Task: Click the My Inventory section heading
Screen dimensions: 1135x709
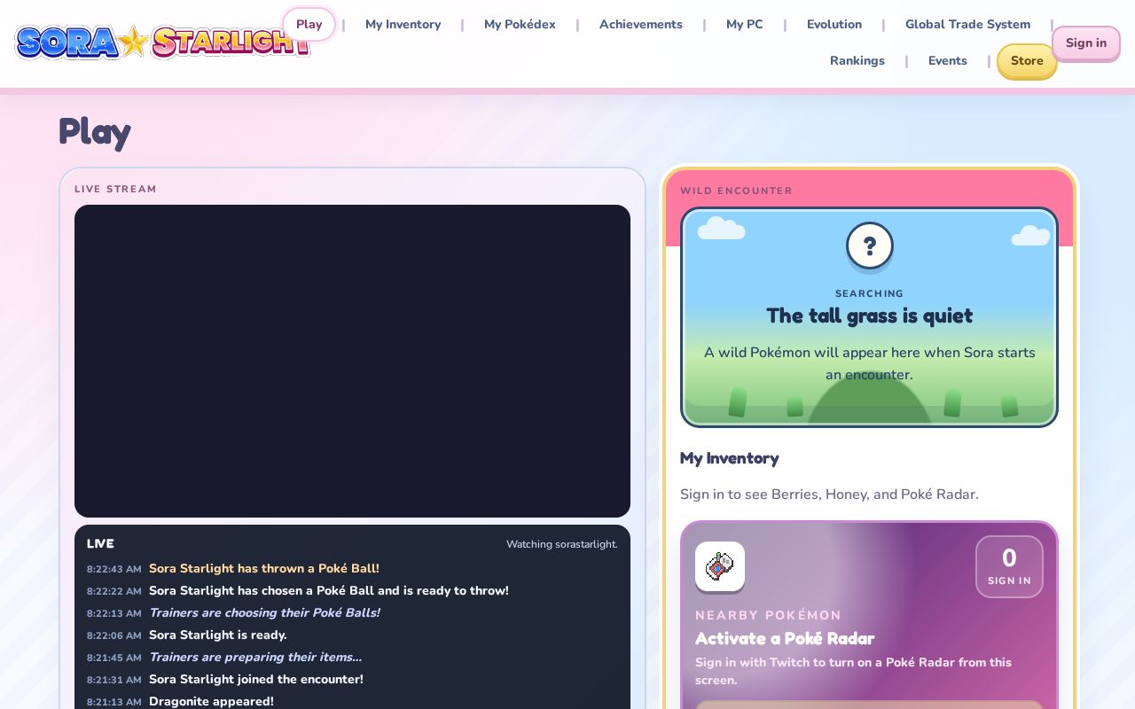Action: point(730,458)
